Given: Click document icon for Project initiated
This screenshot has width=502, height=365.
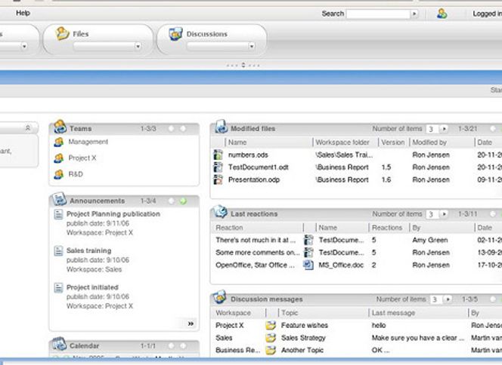Looking at the screenshot, I should coord(58,288).
